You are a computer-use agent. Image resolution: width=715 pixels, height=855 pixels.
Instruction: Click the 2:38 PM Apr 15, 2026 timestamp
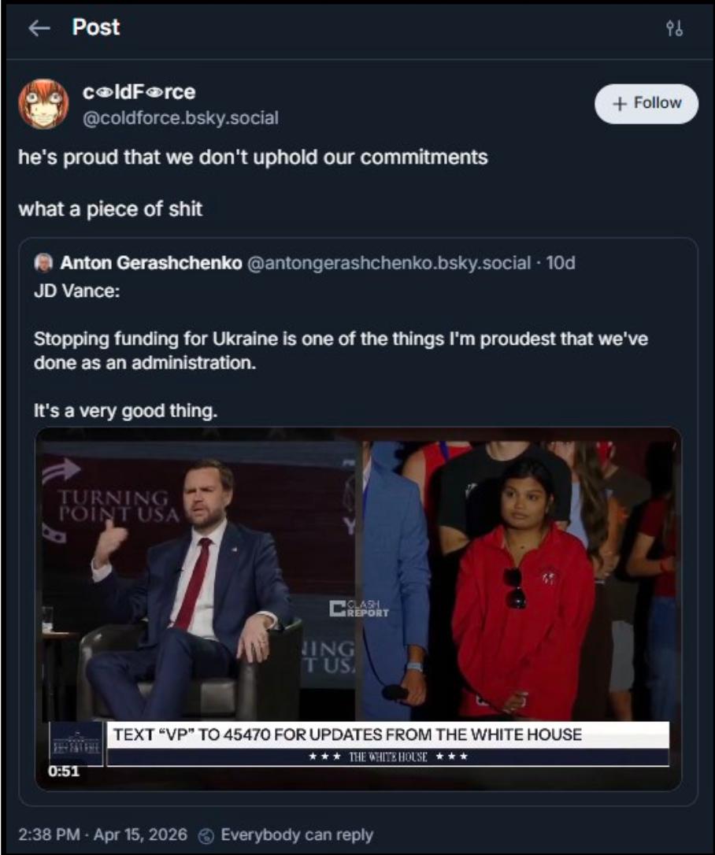tap(102, 835)
